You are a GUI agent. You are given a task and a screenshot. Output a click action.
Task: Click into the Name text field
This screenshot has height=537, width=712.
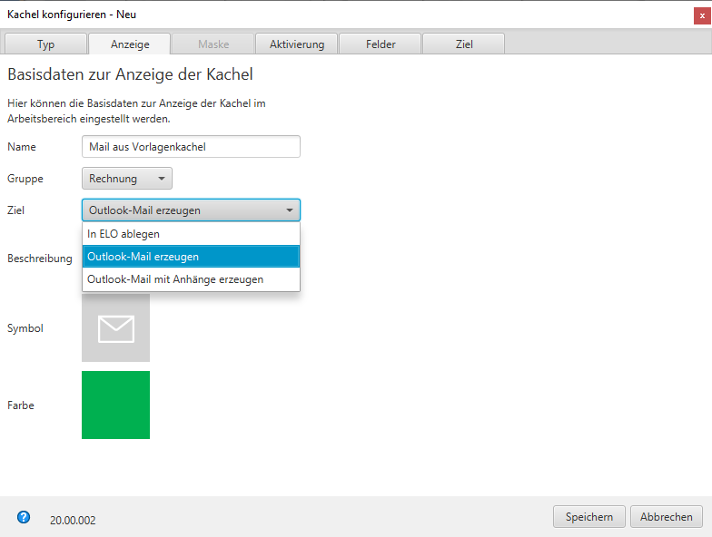pos(191,147)
